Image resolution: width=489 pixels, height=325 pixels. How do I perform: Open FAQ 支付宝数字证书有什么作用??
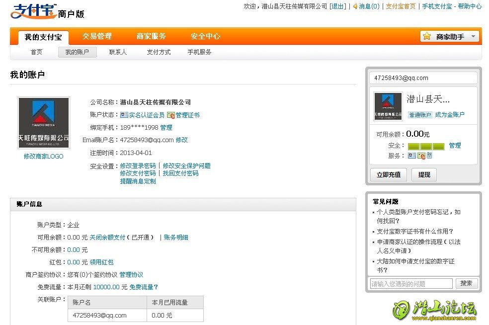point(415,232)
